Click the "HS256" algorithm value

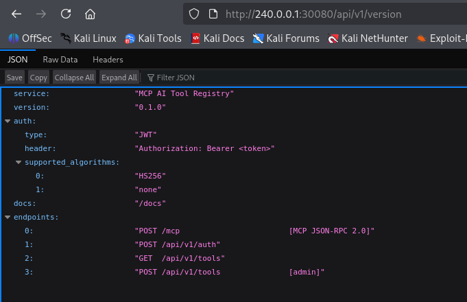pyautogui.click(x=150, y=176)
